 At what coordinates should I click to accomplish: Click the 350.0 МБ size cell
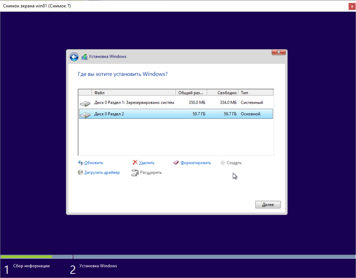coord(197,103)
